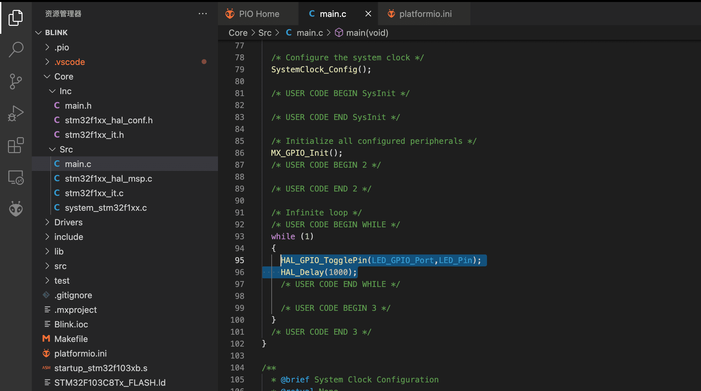Open the Source Control view
The image size is (701, 391).
pos(16,81)
